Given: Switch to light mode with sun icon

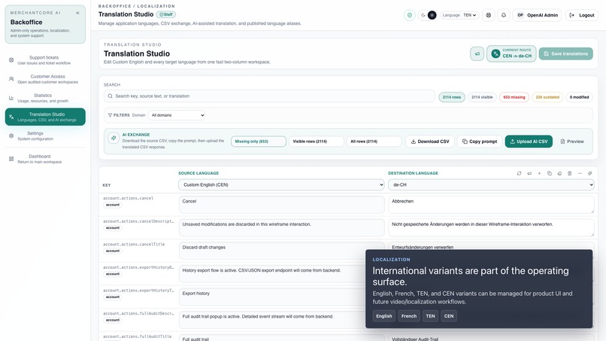Looking at the screenshot, I should pyautogui.click(x=432, y=15).
